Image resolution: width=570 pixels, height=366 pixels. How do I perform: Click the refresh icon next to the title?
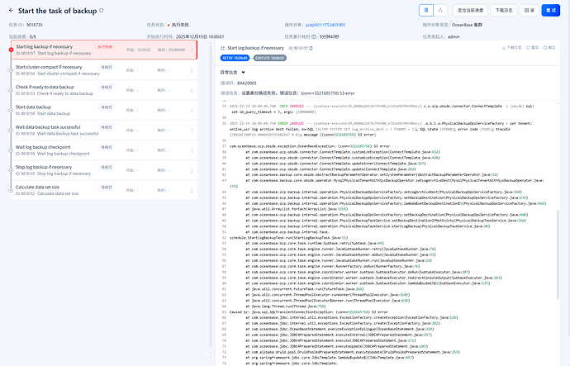(x=102, y=10)
